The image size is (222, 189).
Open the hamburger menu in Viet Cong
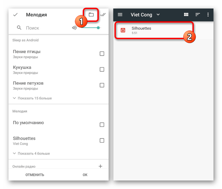(120, 15)
